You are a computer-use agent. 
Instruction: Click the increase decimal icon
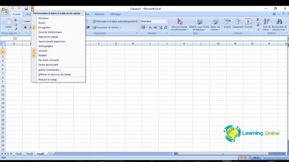point(161,27)
